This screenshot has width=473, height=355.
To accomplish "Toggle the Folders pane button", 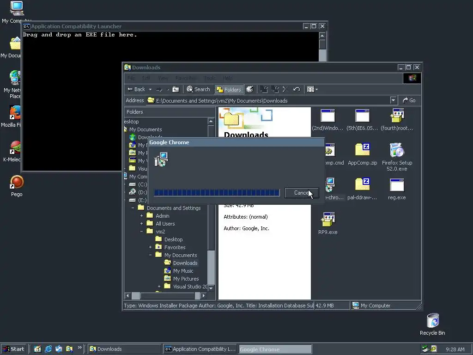I will [x=229, y=89].
